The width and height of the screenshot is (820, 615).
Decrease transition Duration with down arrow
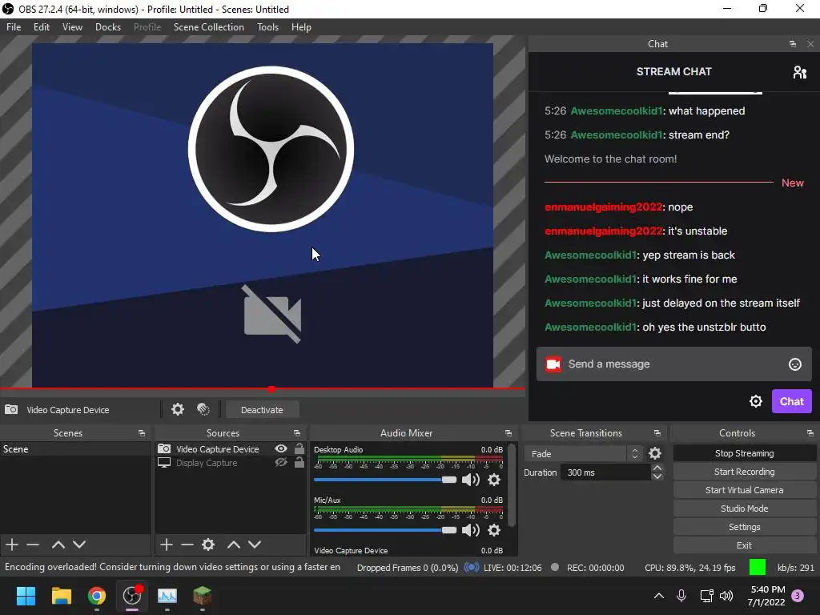tap(658, 476)
